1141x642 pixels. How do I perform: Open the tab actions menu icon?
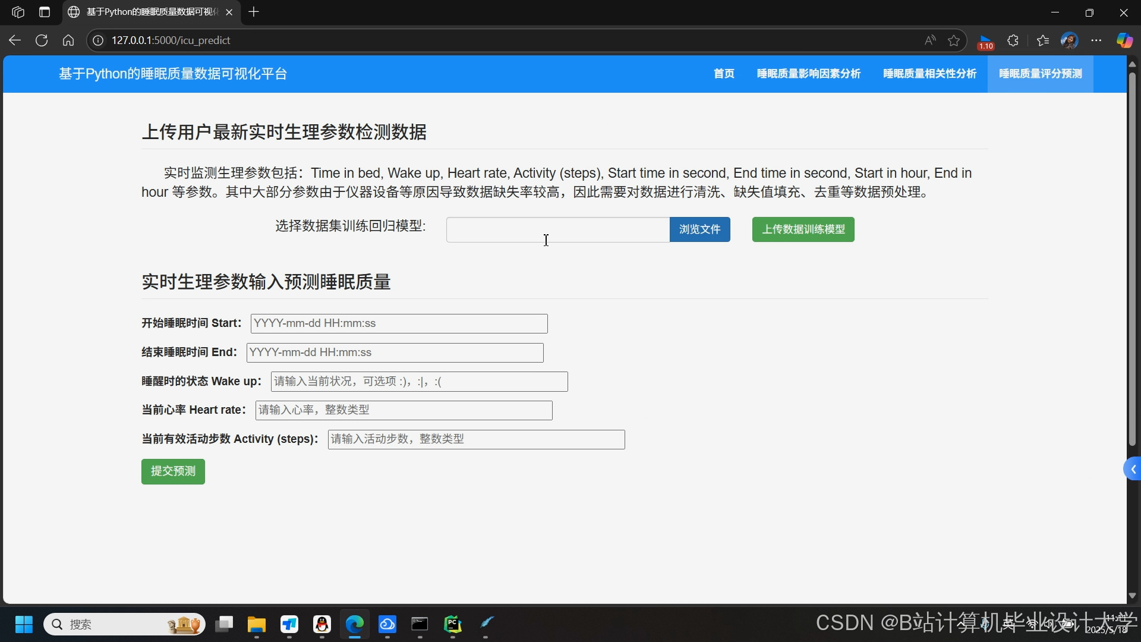(45, 12)
